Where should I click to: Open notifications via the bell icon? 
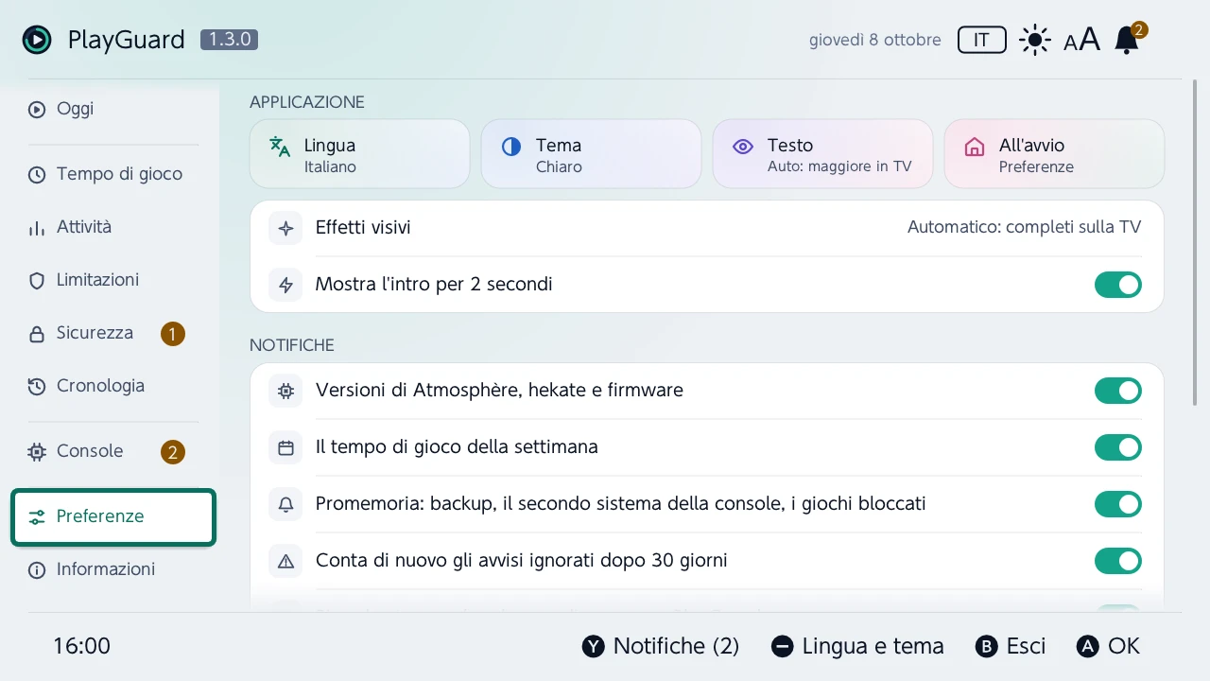[1127, 40]
